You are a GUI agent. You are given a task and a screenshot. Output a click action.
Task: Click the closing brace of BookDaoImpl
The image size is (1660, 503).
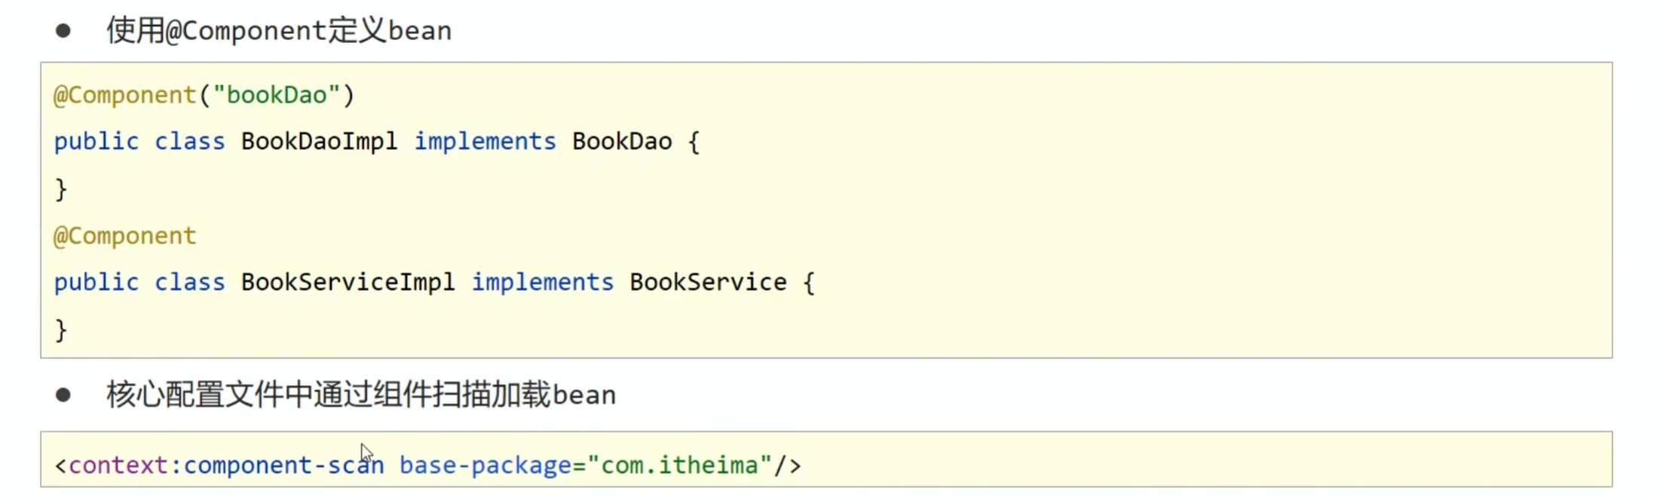(61, 189)
